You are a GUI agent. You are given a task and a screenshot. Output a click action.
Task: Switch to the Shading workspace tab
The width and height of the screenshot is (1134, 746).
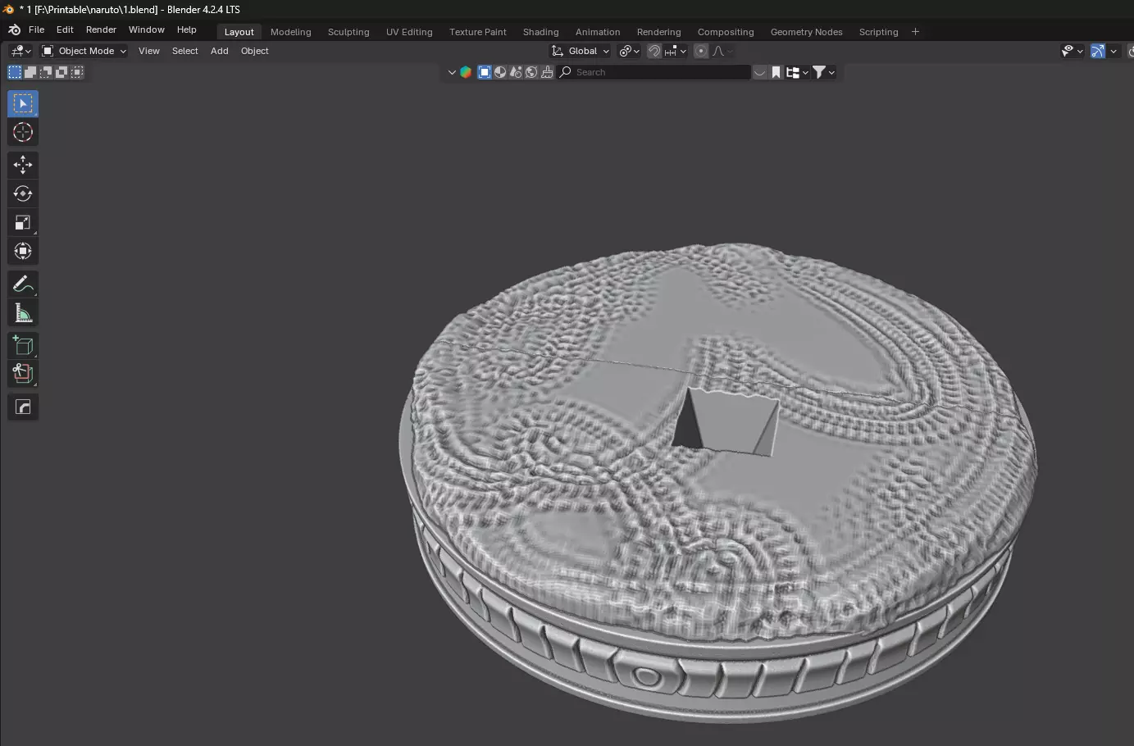click(540, 32)
